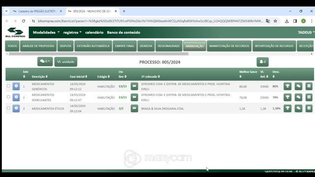Check the box for Medicamentos Genéricos lot

pyautogui.click(x=8, y=86)
